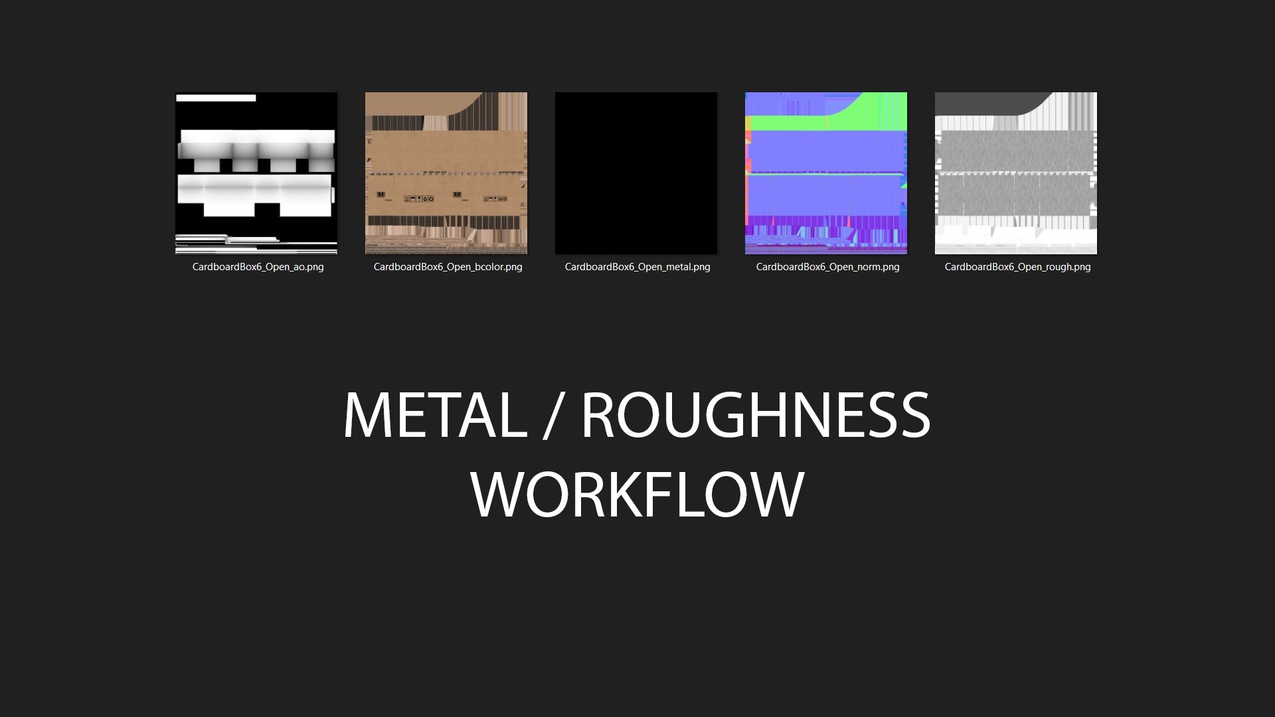Select the purple normal map thumbnail
The image size is (1275, 717).
coord(826,173)
